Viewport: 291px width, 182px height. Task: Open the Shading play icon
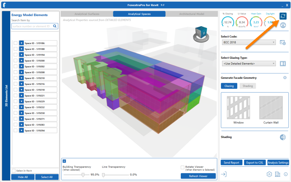click(283, 137)
